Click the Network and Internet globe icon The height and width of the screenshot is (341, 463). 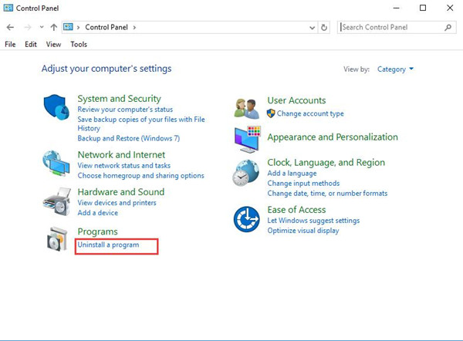(57, 164)
